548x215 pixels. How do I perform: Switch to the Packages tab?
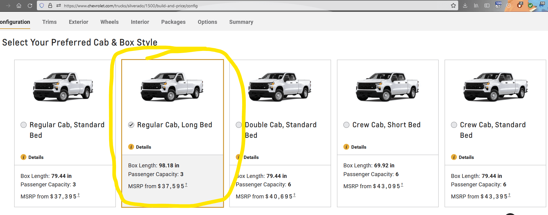[173, 22]
